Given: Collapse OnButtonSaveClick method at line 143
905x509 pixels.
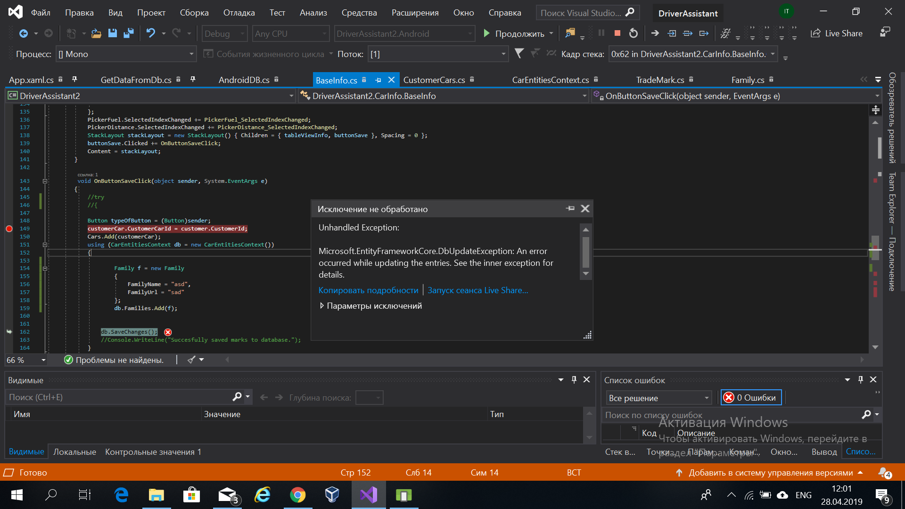Looking at the screenshot, I should click(x=45, y=181).
